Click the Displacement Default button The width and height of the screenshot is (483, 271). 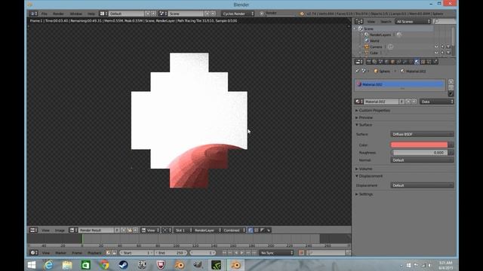click(x=422, y=186)
